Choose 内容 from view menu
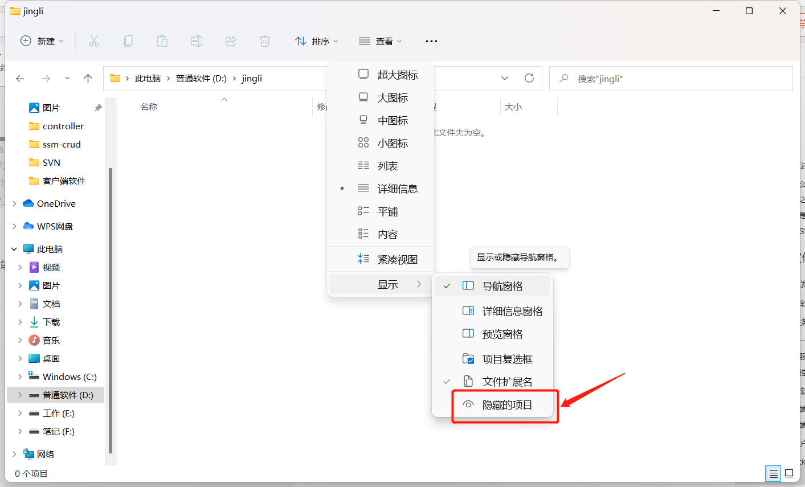This screenshot has width=805, height=487. click(x=381, y=234)
